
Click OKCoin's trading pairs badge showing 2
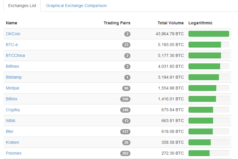click(127, 34)
